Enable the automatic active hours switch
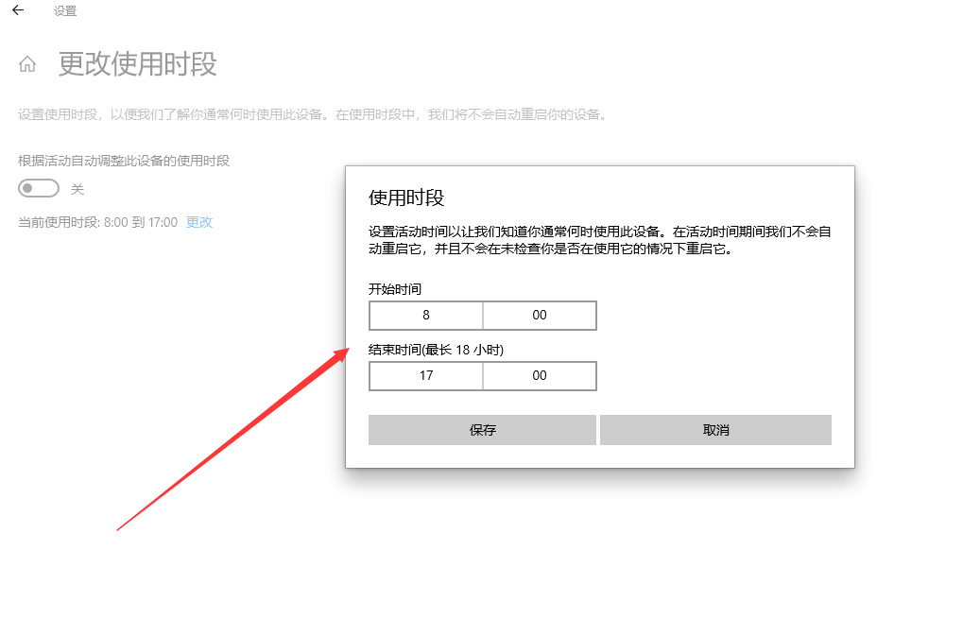The width and height of the screenshot is (980, 636). pos(38,188)
